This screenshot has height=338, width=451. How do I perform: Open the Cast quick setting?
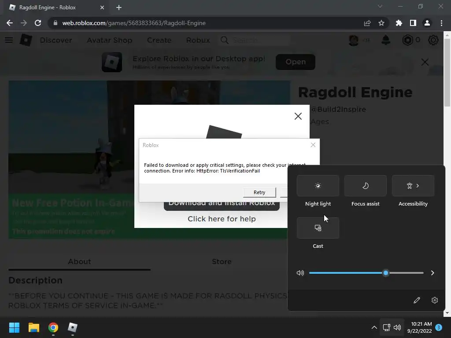coord(318,228)
